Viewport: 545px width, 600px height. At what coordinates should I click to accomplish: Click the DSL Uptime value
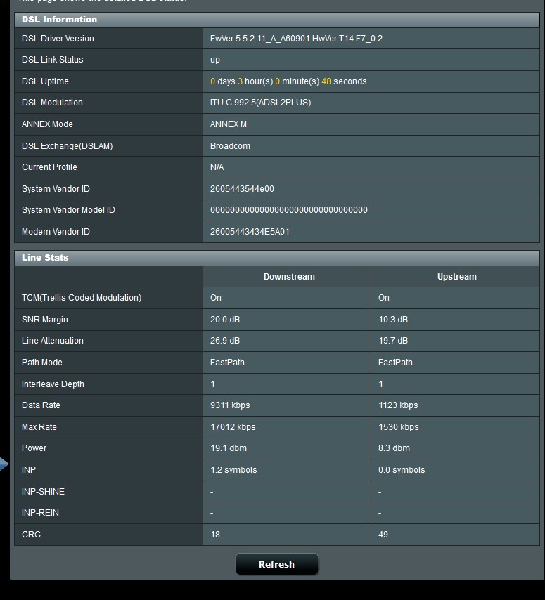pyautogui.click(x=288, y=81)
